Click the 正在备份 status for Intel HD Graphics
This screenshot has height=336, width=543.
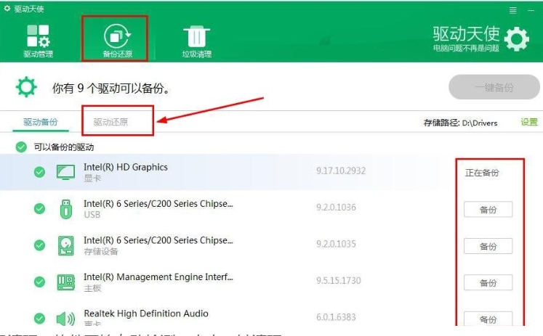click(x=482, y=173)
